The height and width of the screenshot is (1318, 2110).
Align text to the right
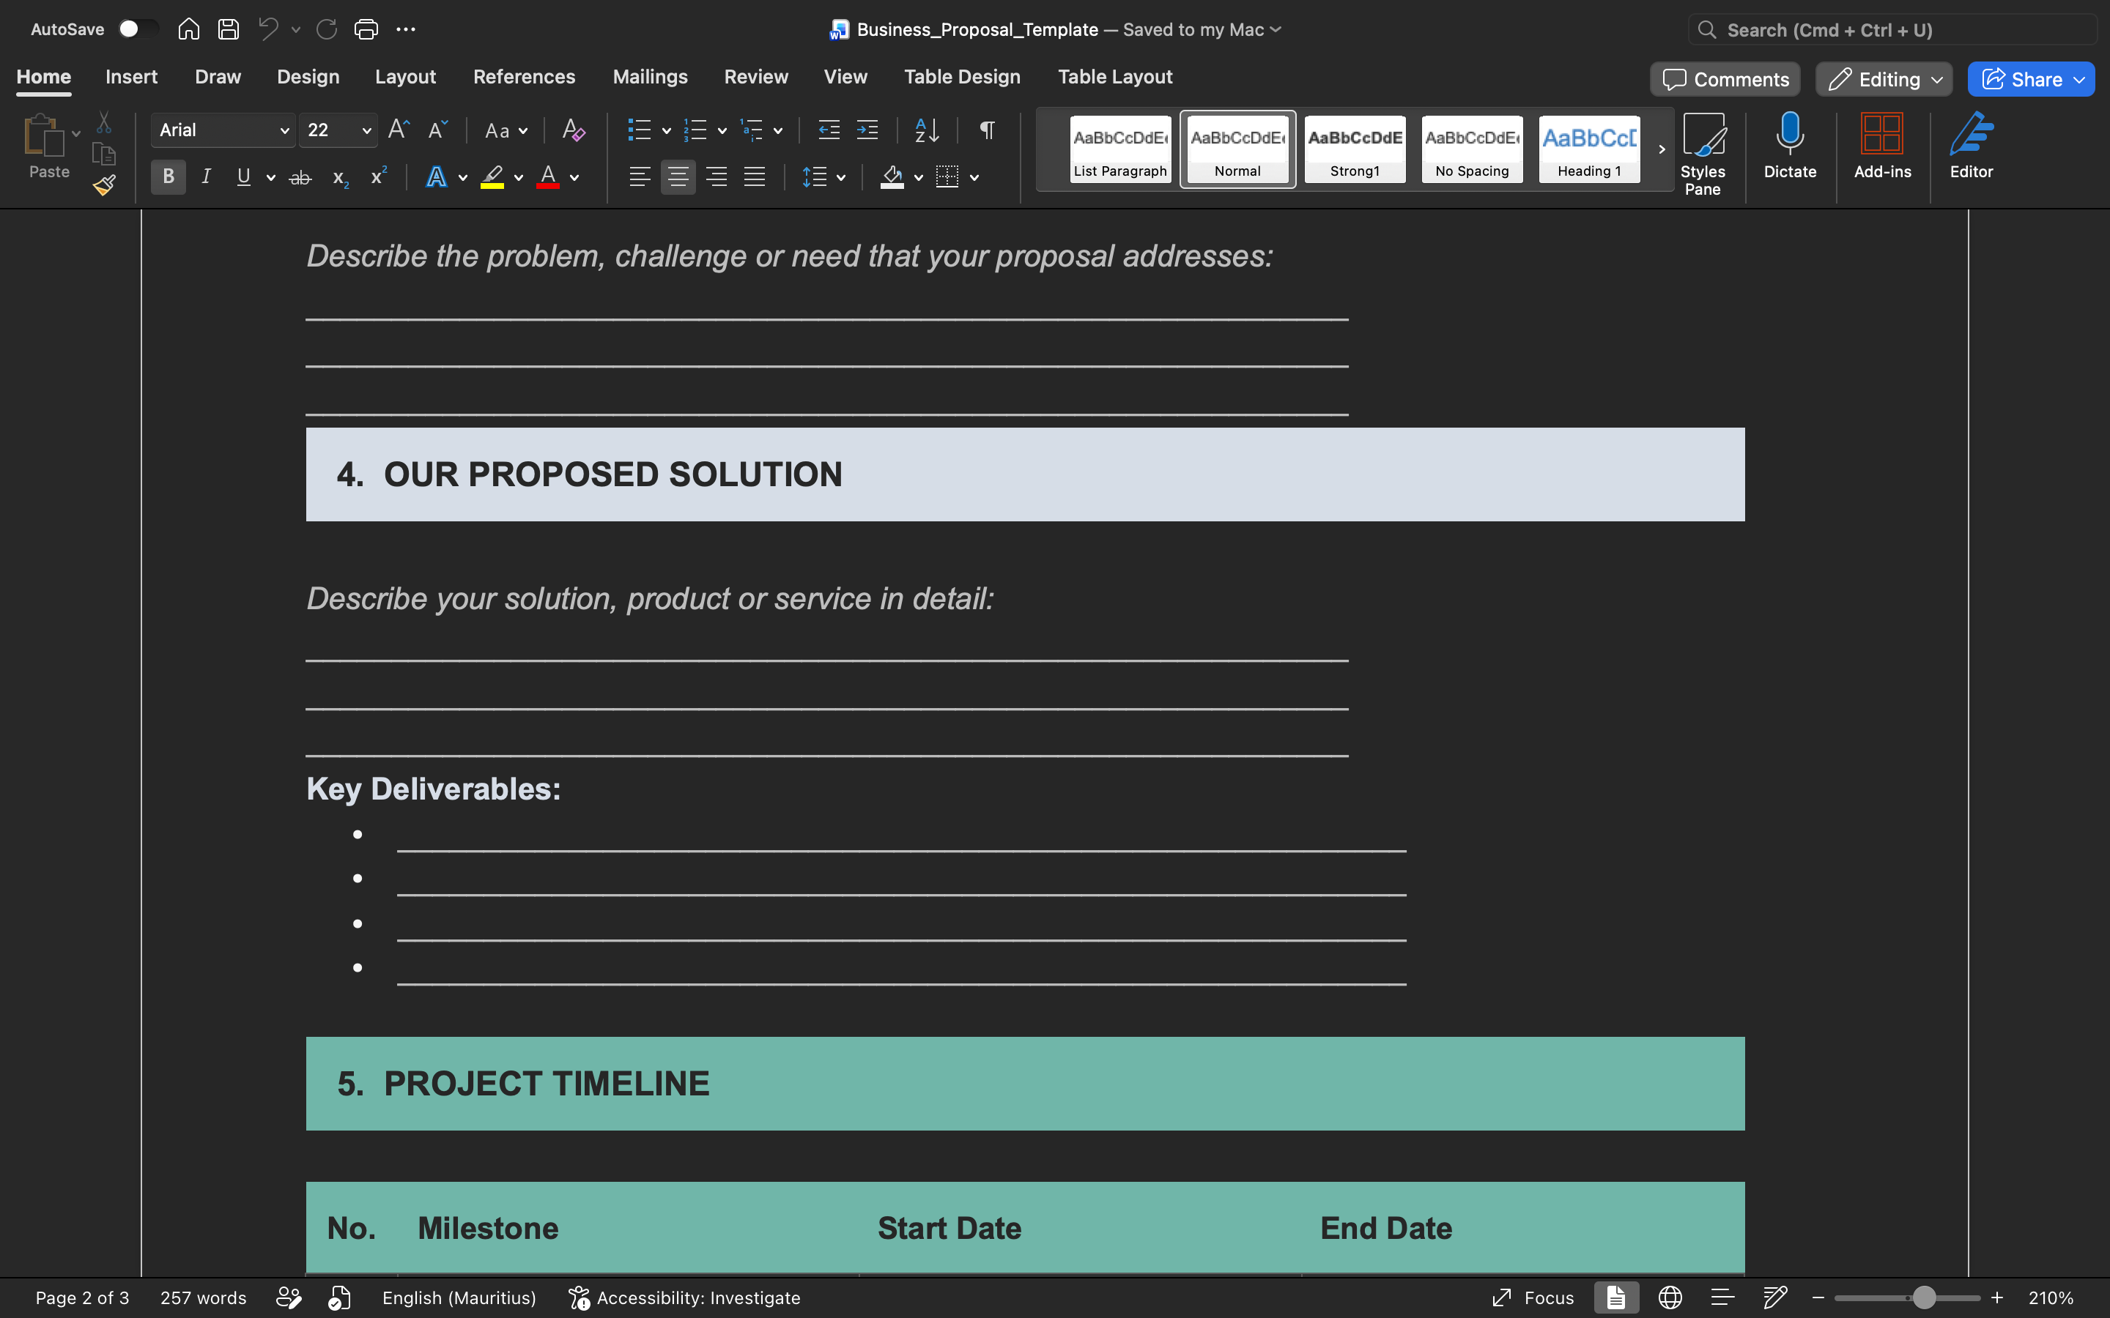tap(716, 177)
